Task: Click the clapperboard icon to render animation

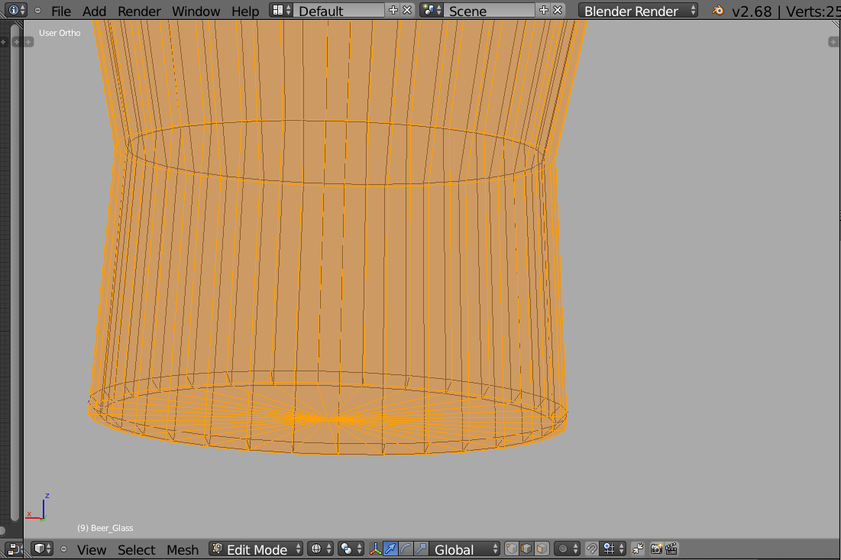Action: [x=671, y=549]
